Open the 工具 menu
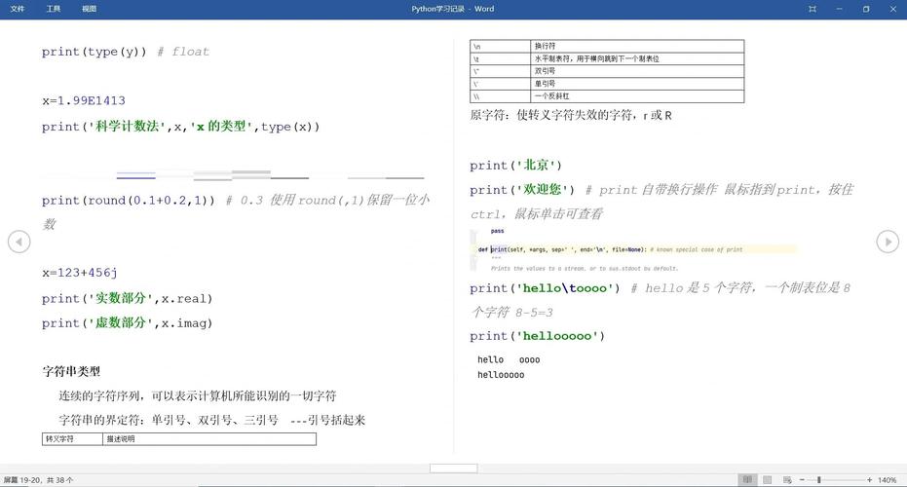This screenshot has height=487, width=907. point(54,9)
